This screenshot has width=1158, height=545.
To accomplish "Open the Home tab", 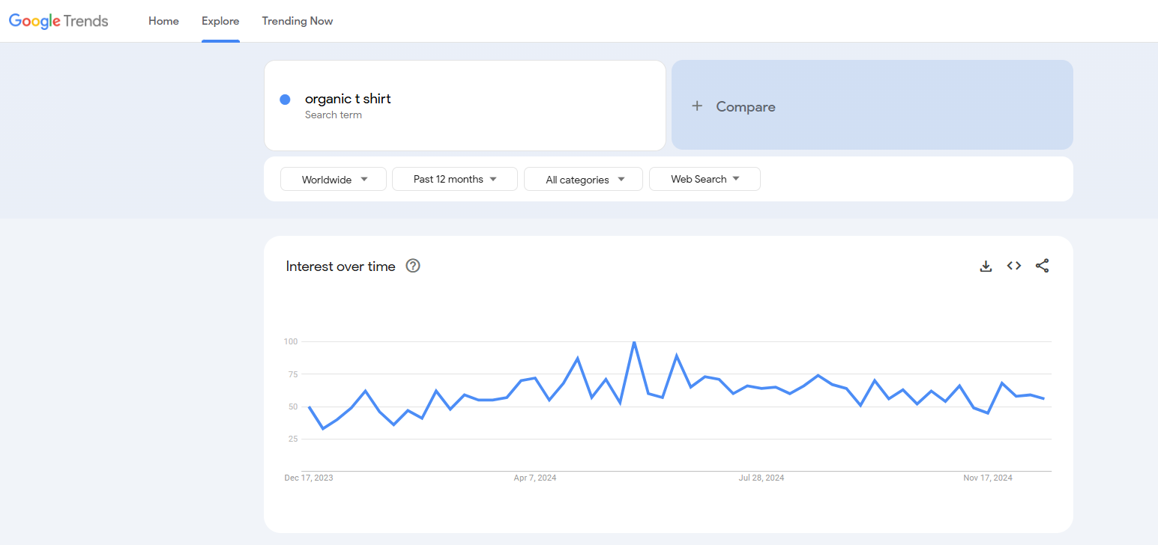I will (163, 21).
